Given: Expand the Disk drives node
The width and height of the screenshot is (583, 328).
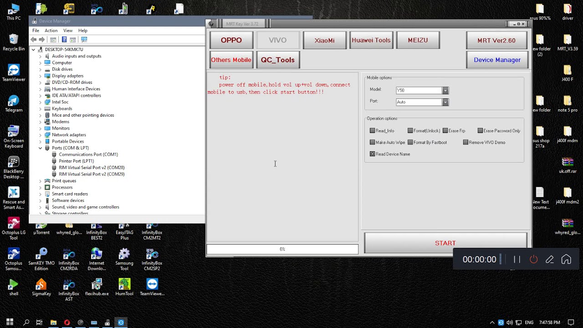Looking at the screenshot, I should tap(41, 69).
